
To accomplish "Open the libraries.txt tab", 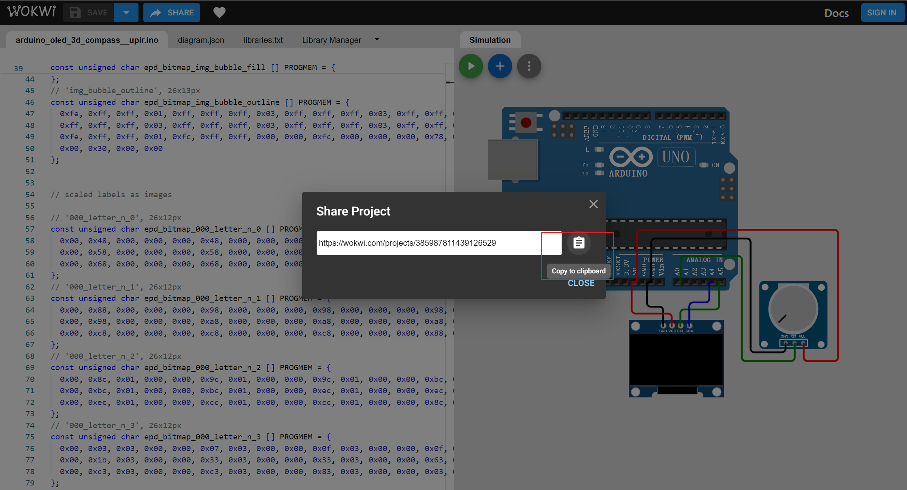I will (263, 40).
